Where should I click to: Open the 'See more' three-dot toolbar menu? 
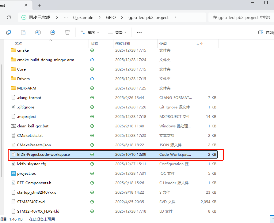click(139, 32)
